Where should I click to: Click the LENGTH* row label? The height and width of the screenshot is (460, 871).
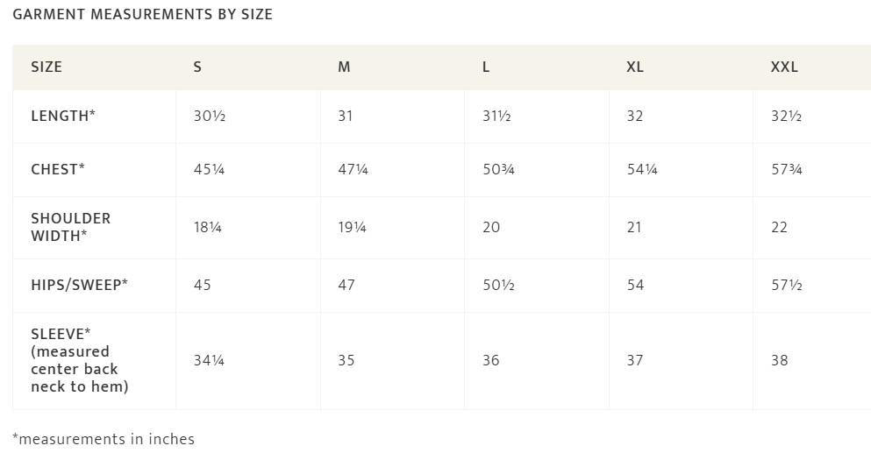pos(63,116)
